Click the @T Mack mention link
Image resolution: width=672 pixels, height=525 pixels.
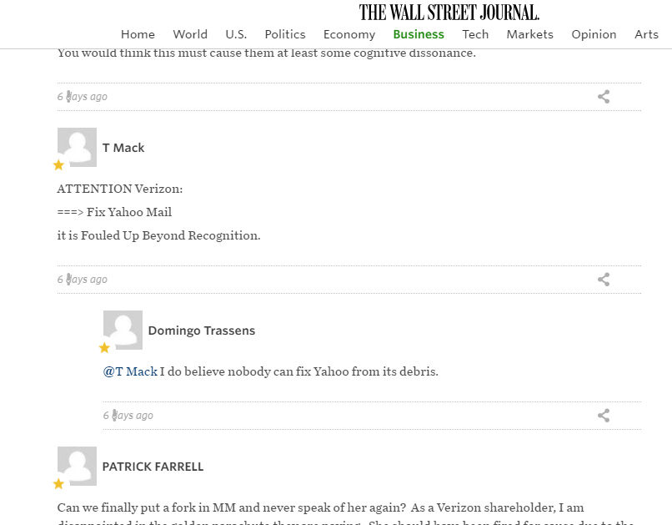(x=130, y=371)
